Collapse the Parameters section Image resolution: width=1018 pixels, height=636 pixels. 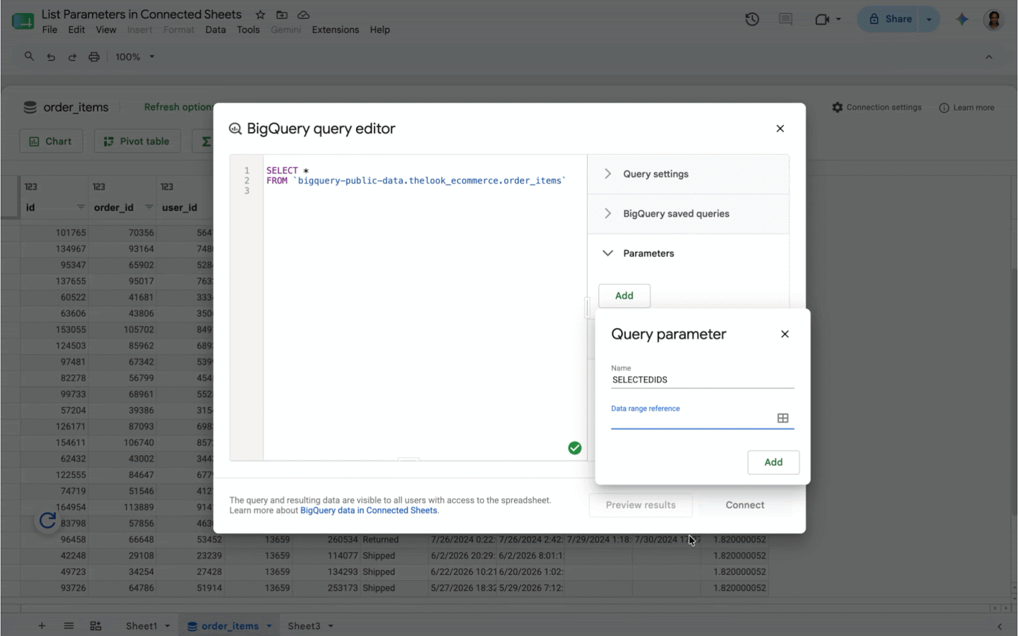(x=688, y=253)
